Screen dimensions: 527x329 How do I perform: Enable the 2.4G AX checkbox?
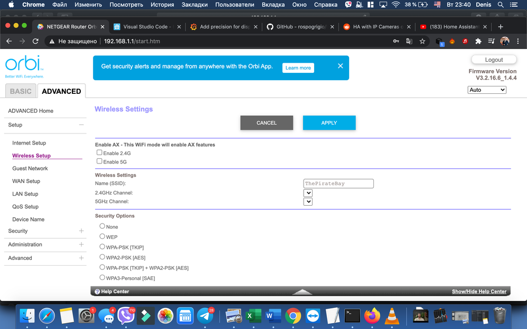[100, 153]
